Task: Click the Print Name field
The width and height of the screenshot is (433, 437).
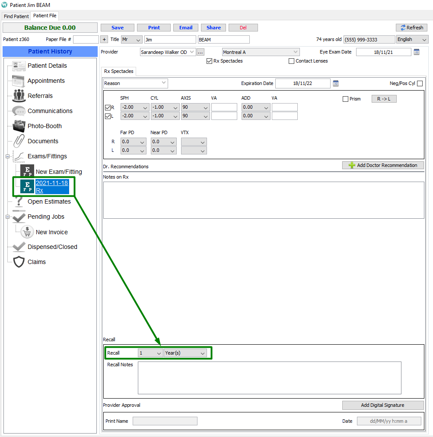Action: point(165,421)
